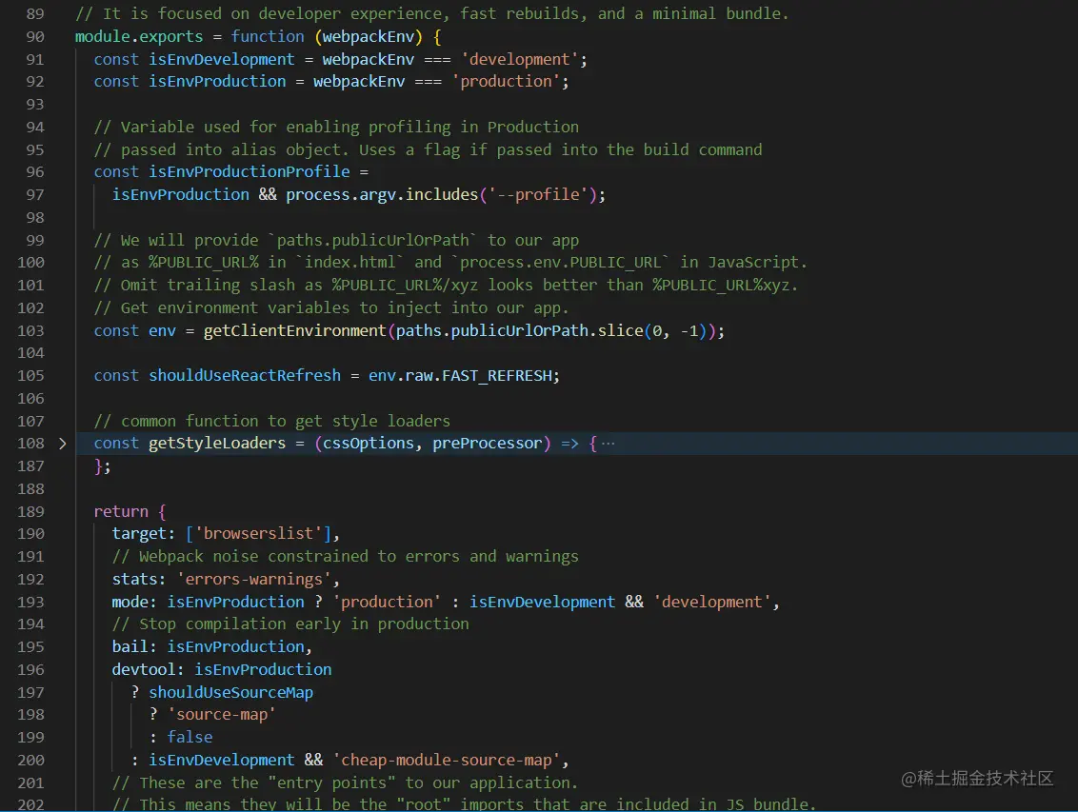The image size is (1078, 812).
Task: Click 'env.raw.FAST_REFRESH' on line 105
Action: [460, 376]
